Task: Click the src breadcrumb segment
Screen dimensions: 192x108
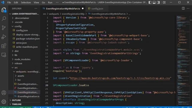Action: pos(45,14)
